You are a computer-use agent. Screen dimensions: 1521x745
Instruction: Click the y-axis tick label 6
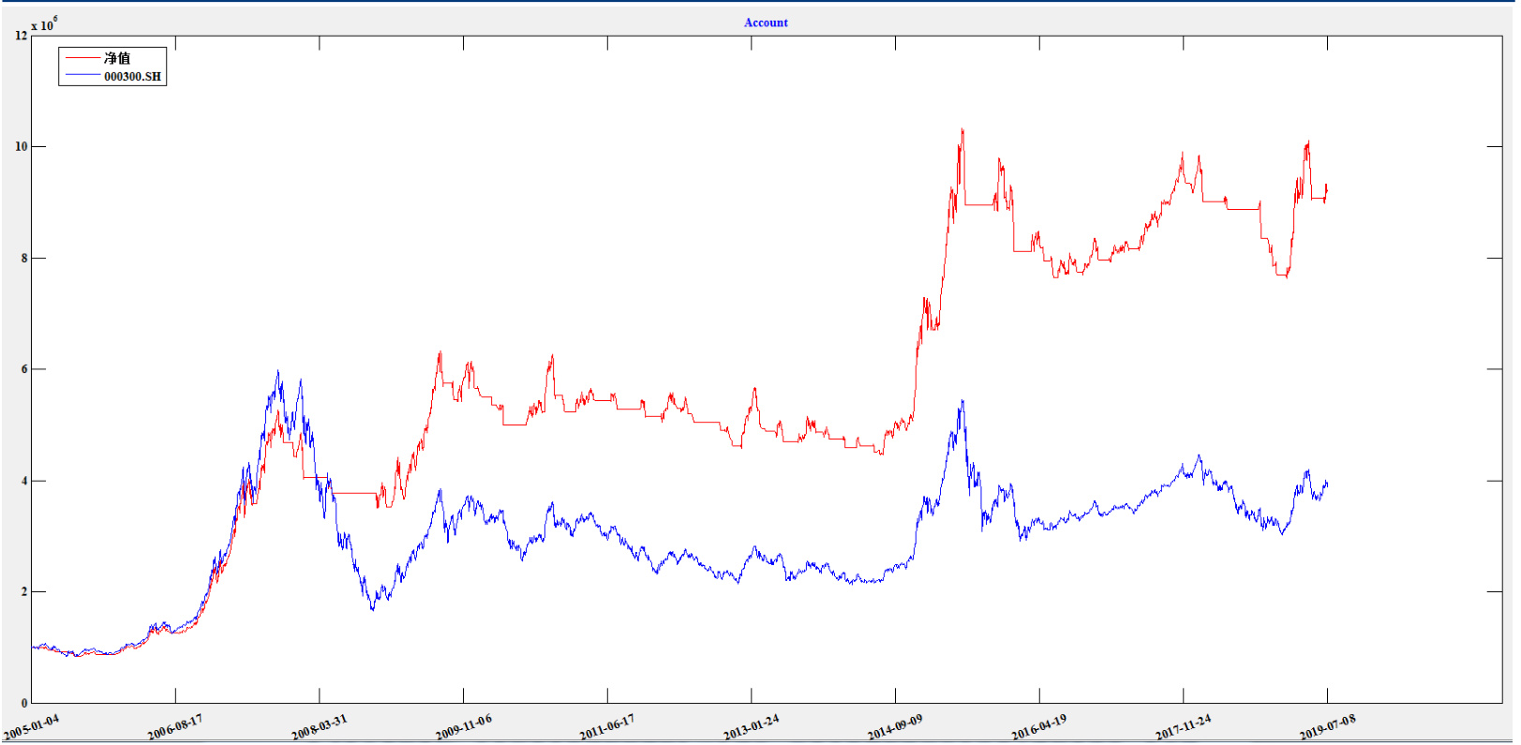pos(24,369)
